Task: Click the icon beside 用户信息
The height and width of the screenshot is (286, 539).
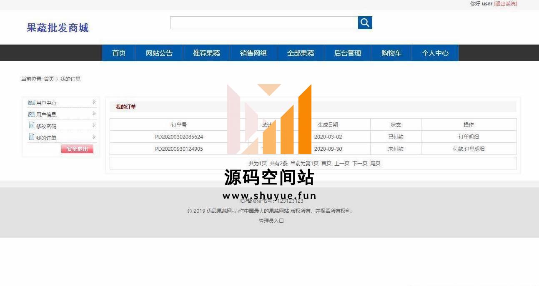Action: pyautogui.click(x=31, y=114)
